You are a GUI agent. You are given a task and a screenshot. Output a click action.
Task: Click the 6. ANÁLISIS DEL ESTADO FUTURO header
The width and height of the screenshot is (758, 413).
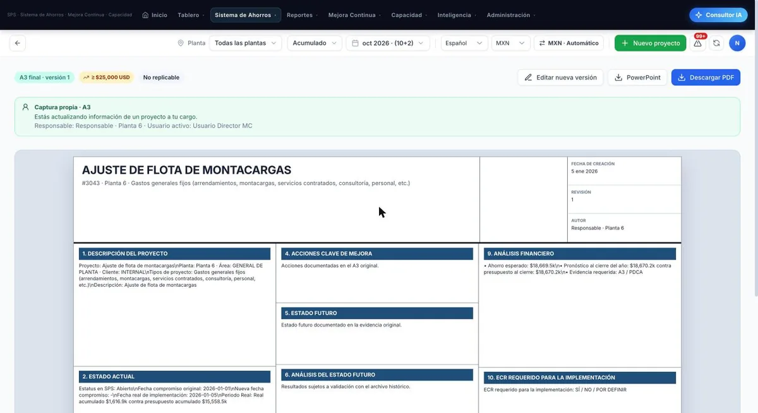point(377,375)
